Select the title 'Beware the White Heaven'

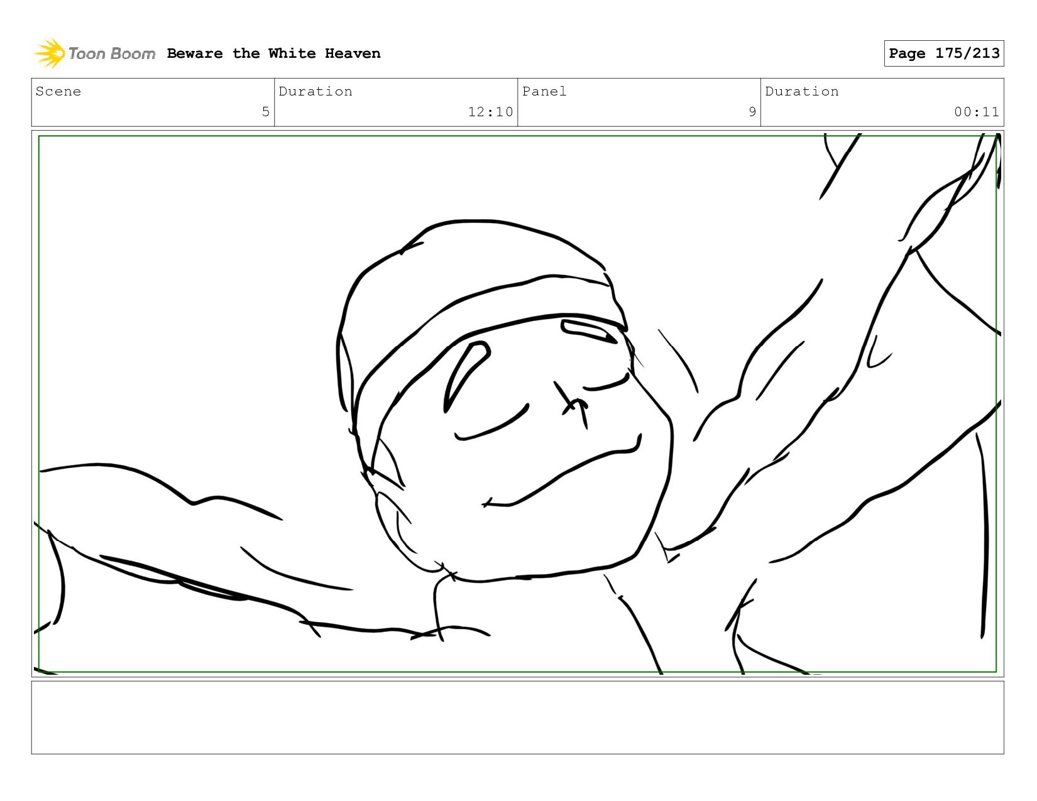coord(273,53)
